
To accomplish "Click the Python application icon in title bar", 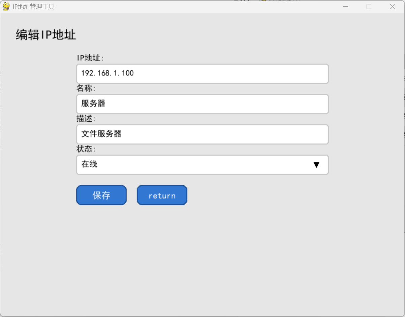I will tap(6, 6).
